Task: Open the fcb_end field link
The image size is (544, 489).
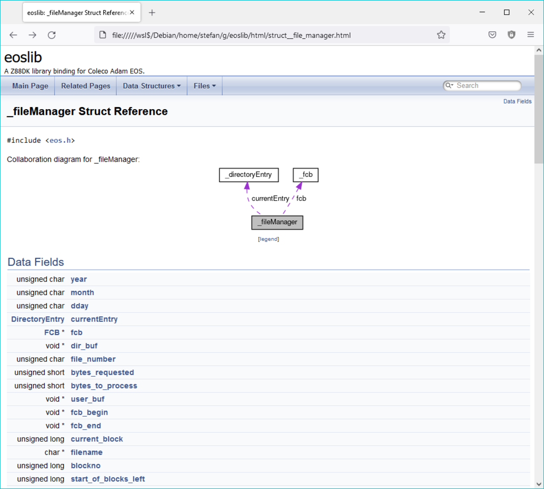Action: pyautogui.click(x=86, y=426)
